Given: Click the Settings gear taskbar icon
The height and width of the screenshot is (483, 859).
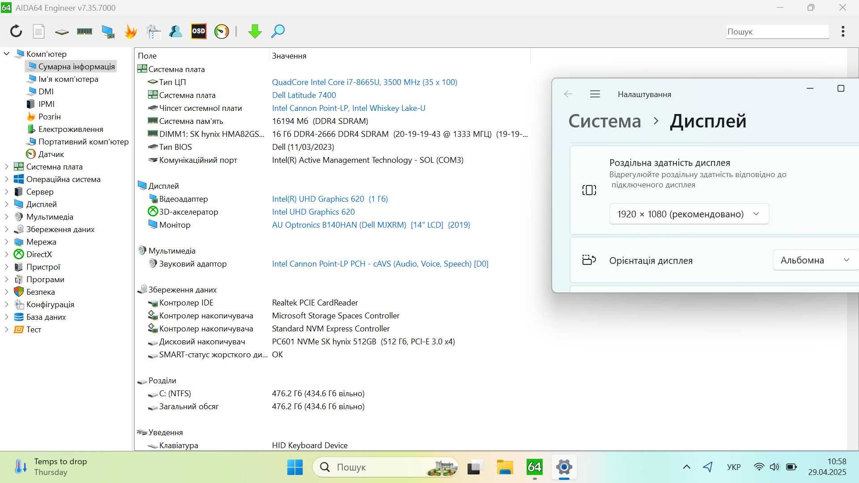Looking at the screenshot, I should [564, 467].
